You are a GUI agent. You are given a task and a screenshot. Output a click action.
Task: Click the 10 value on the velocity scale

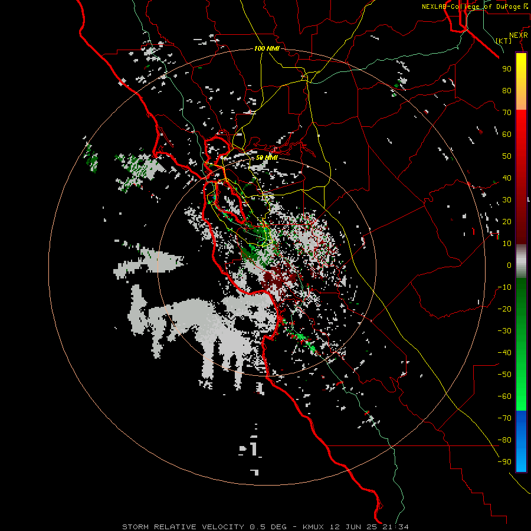[x=507, y=244]
